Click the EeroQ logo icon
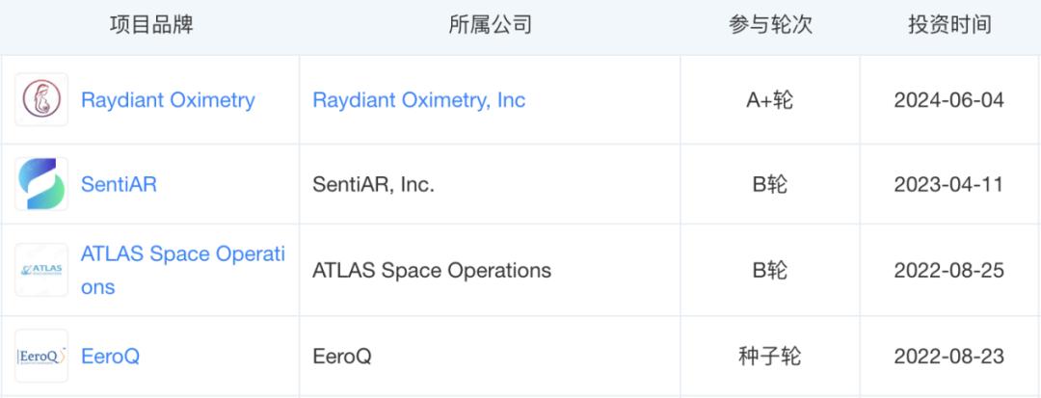The height and width of the screenshot is (398, 1041). click(41, 357)
